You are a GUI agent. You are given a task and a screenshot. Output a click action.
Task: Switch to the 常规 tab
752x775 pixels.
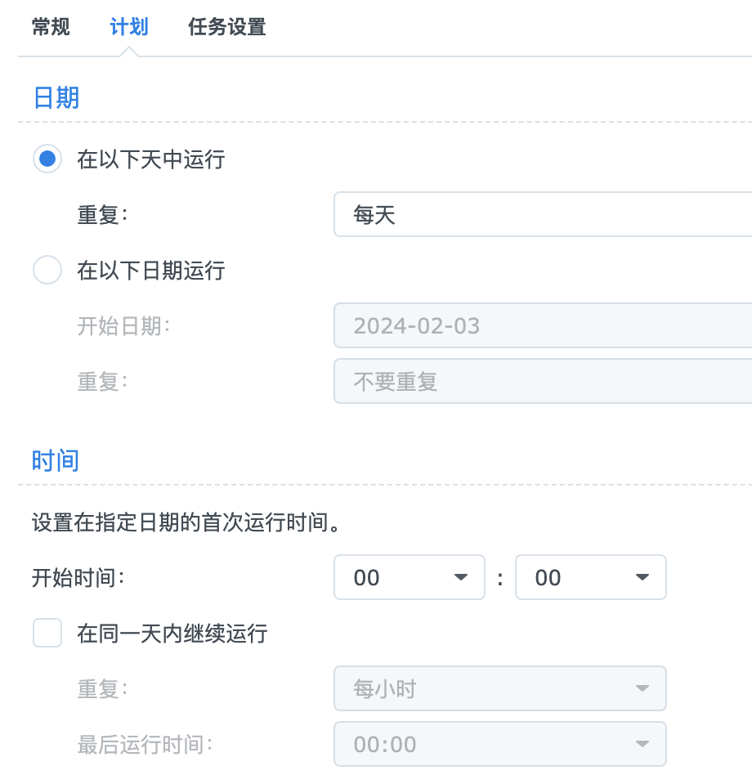point(51,28)
